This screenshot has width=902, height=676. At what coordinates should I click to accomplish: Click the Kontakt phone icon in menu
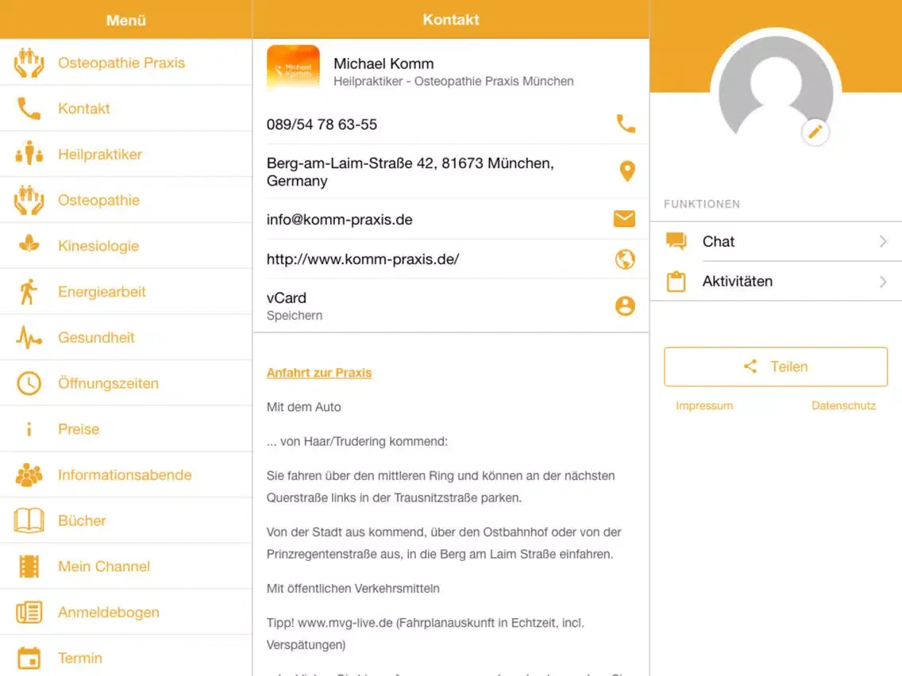click(x=29, y=109)
